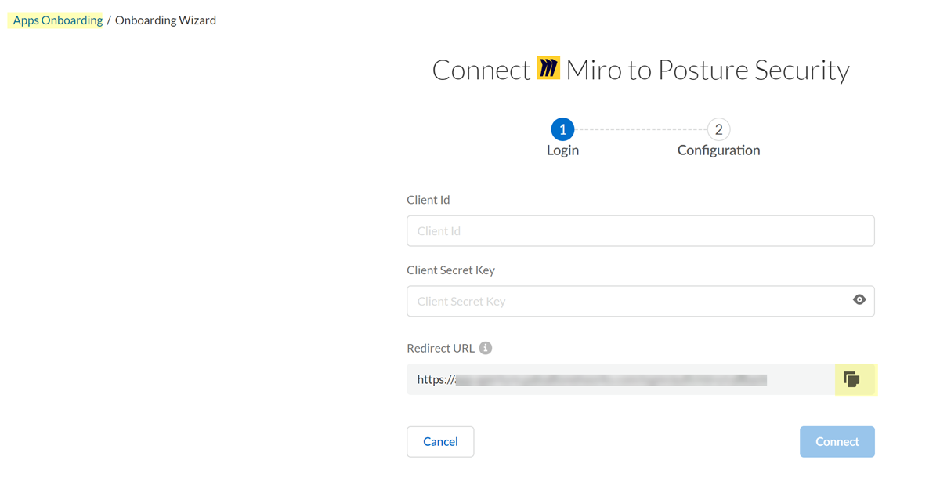Switch to the Configuration step label
The height and width of the screenshot is (496, 940).
(x=718, y=150)
